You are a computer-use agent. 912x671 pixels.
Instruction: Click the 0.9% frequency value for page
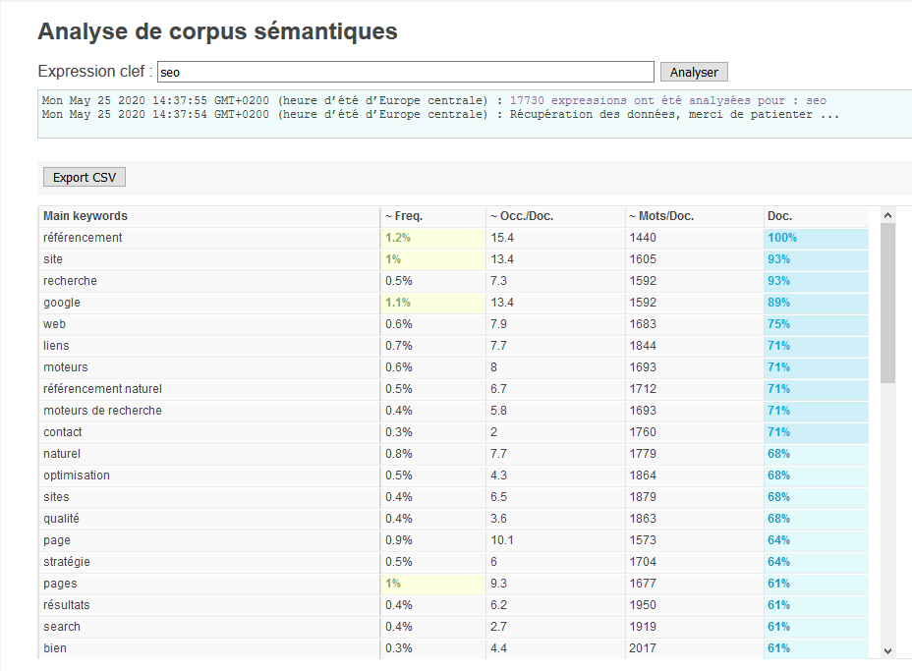pyautogui.click(x=398, y=540)
